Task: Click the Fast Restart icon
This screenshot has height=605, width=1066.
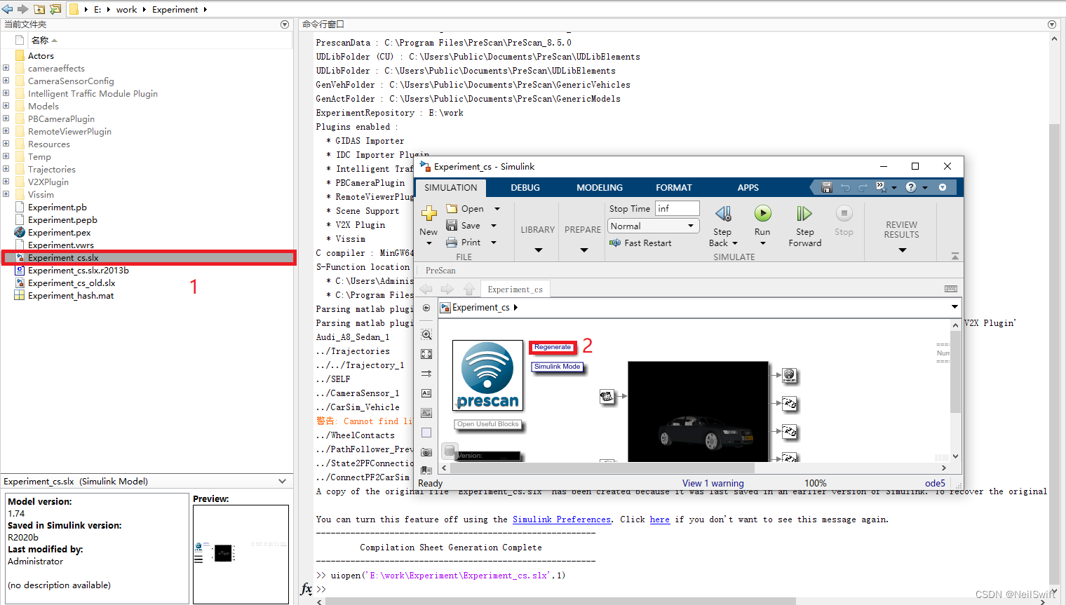Action: [615, 243]
